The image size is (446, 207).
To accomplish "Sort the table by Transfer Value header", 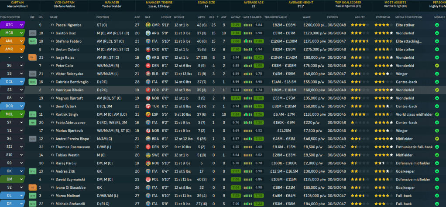I will 276,17.
